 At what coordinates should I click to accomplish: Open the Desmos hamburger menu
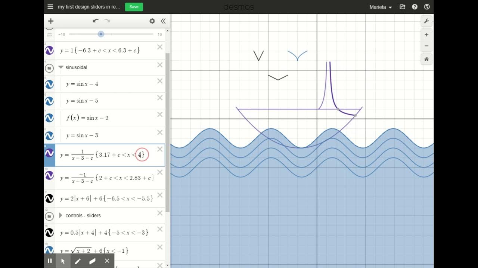pos(50,7)
